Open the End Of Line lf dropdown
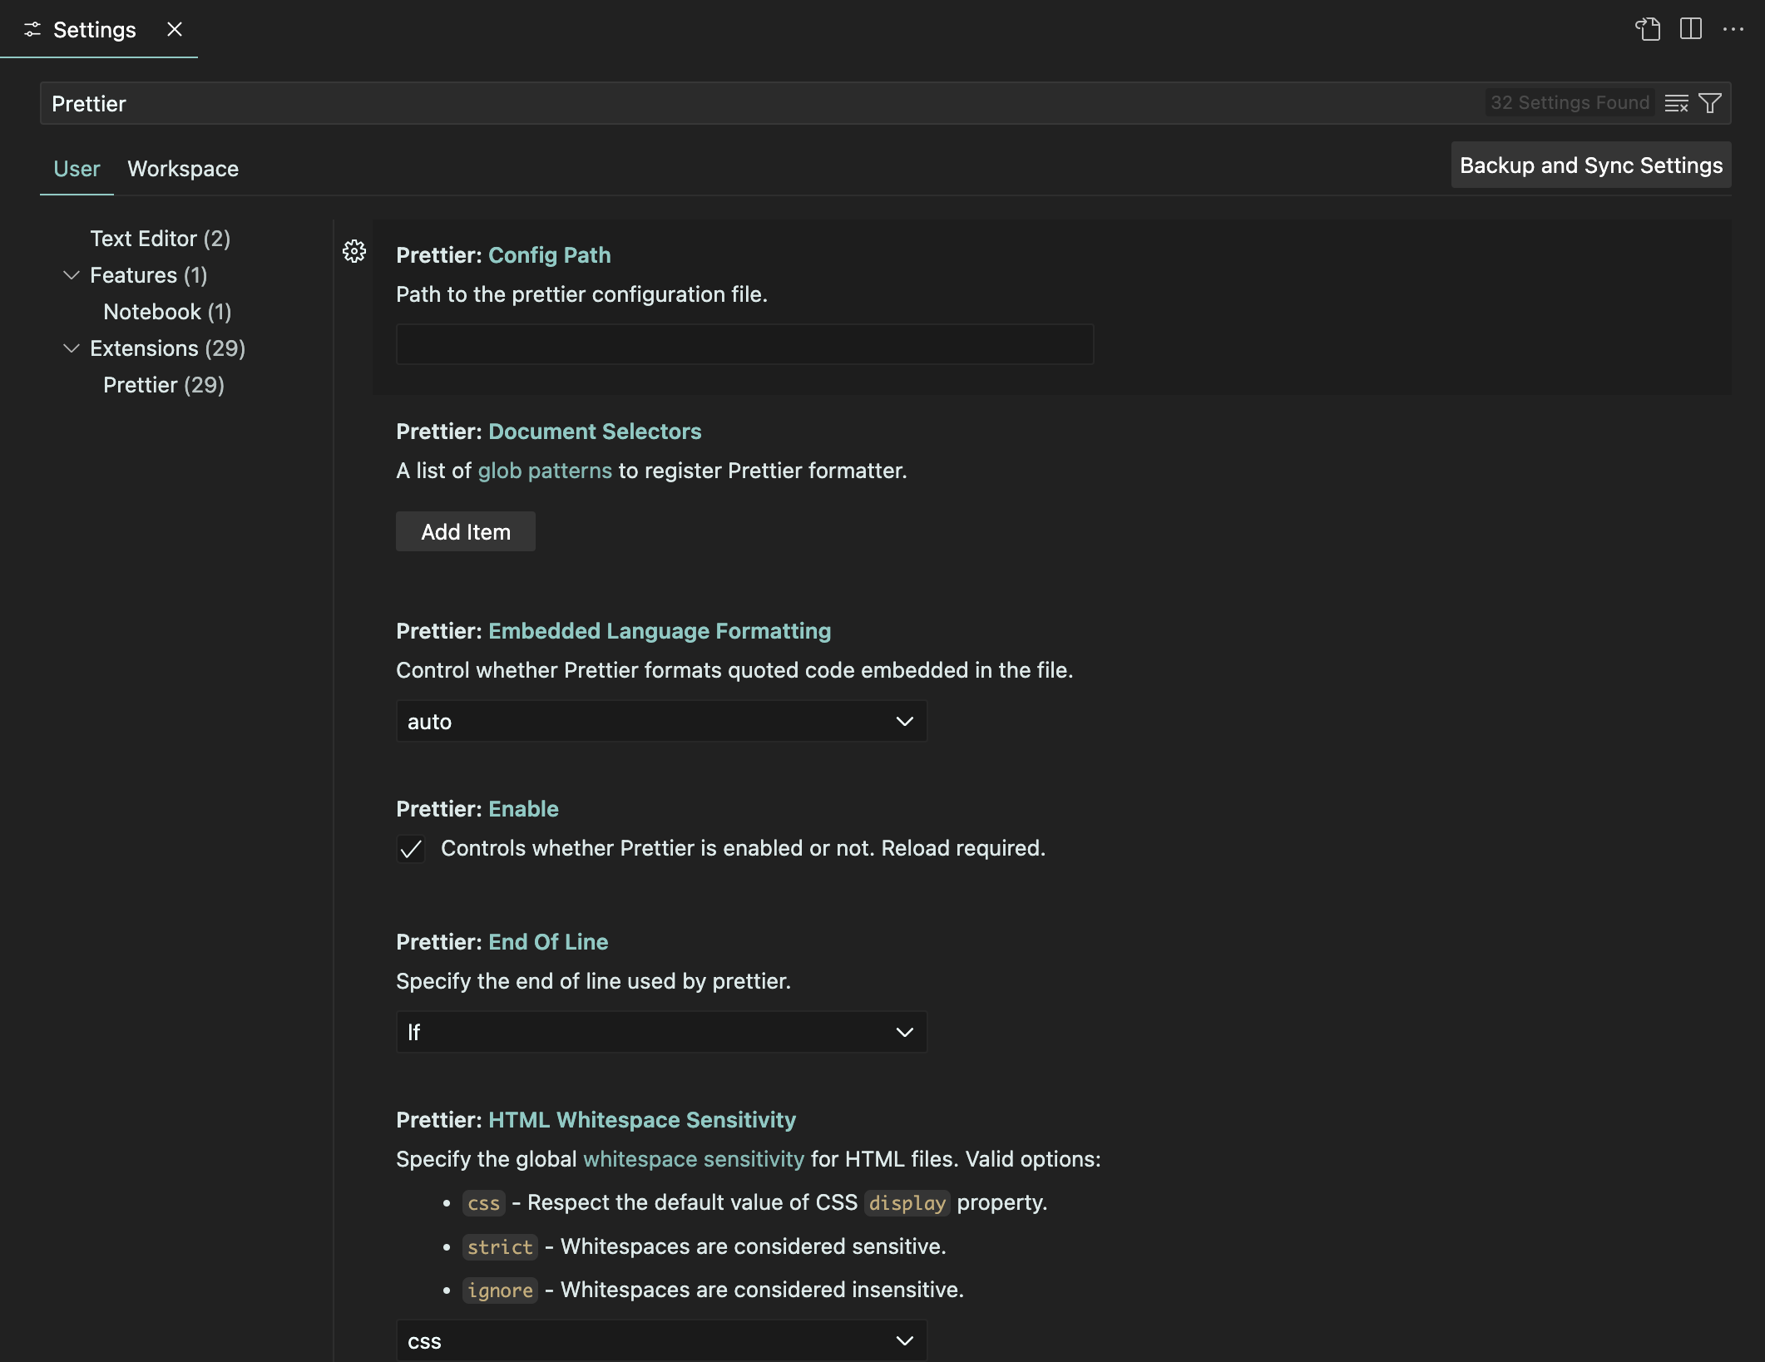 (x=661, y=1032)
